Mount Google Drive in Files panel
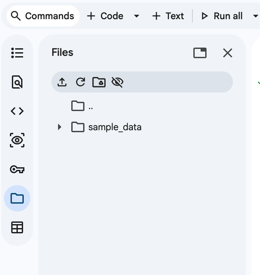The width and height of the screenshot is (260, 275). (99, 82)
